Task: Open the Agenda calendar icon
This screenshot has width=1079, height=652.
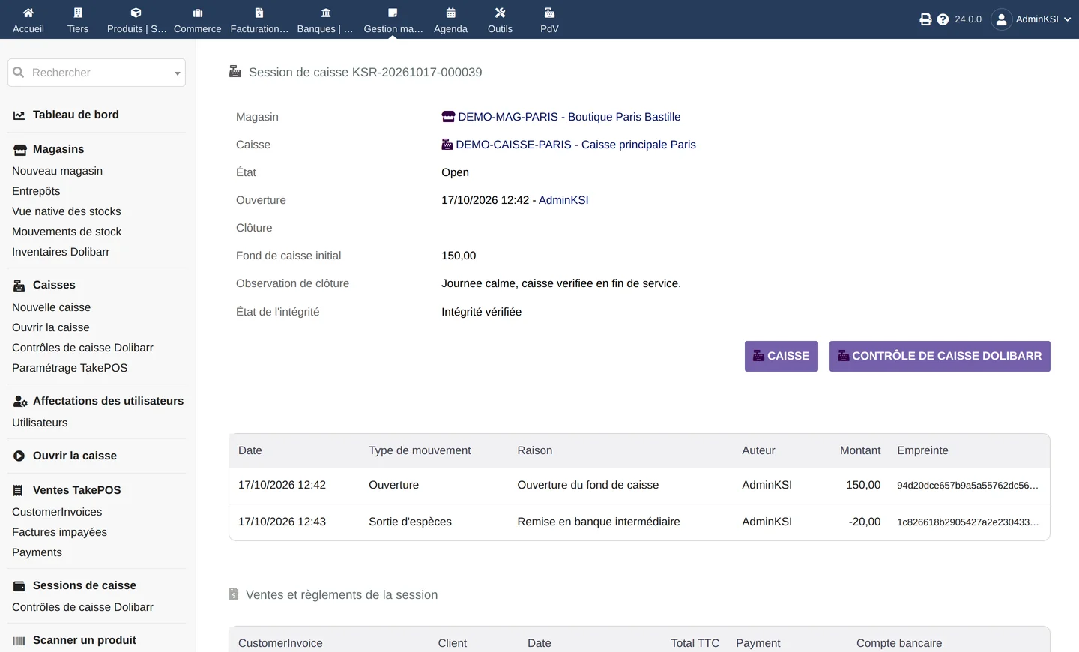Action: pos(450,13)
